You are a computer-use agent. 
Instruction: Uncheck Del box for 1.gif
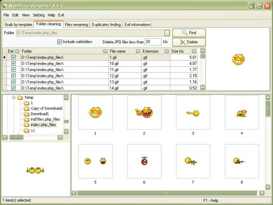click(x=13, y=57)
